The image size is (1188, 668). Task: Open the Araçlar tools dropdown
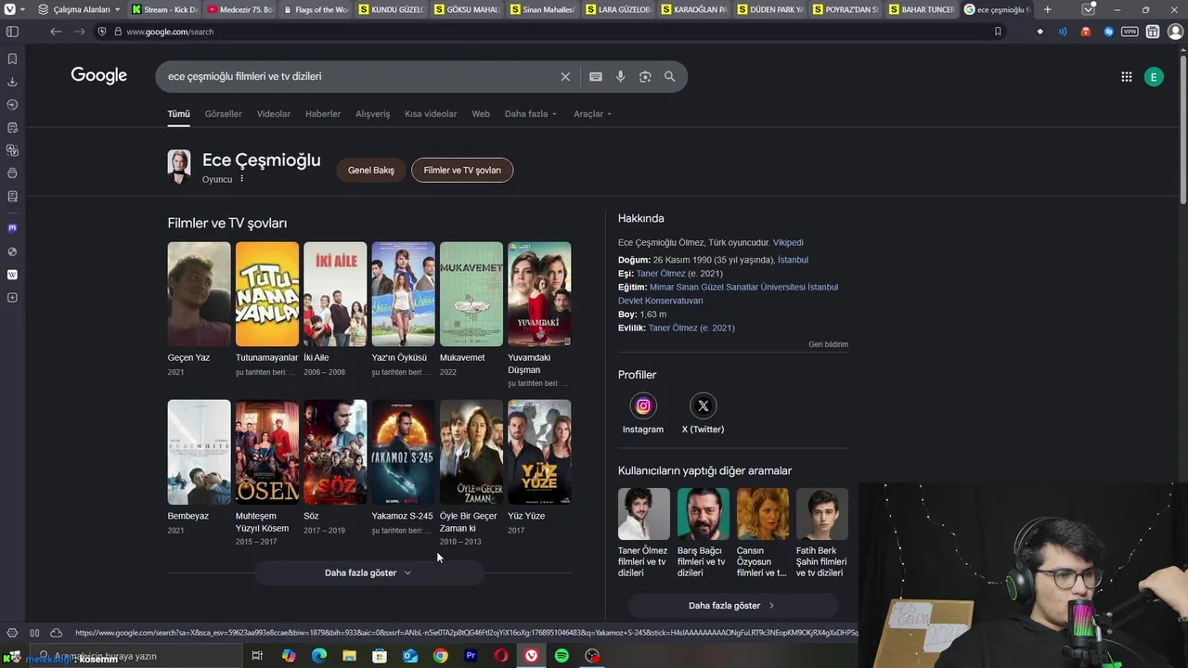click(x=593, y=114)
